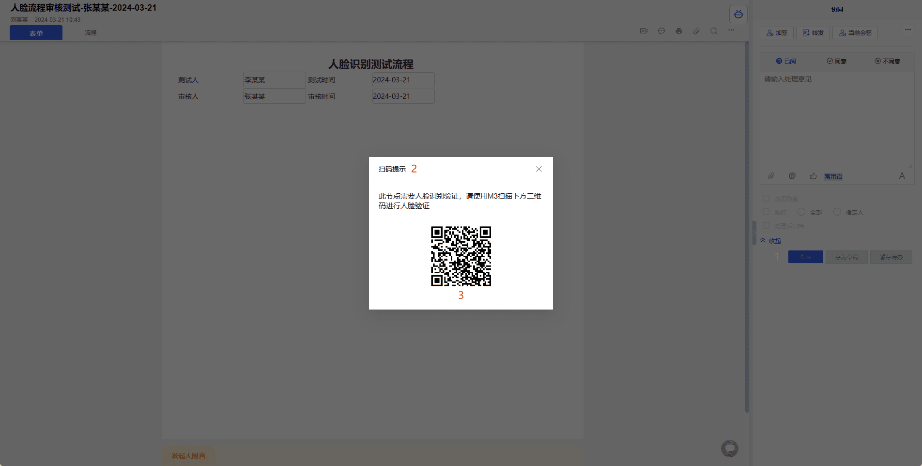Switch to the 流程 tab

tap(91, 33)
